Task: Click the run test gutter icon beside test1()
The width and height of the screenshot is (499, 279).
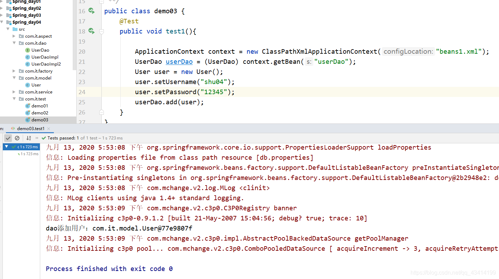Action: [x=92, y=31]
